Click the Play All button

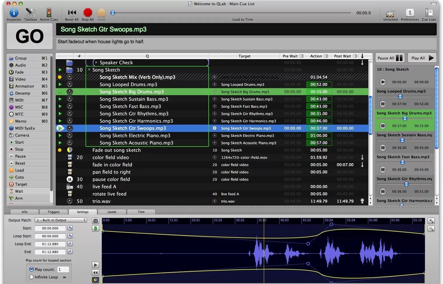pos(422,58)
